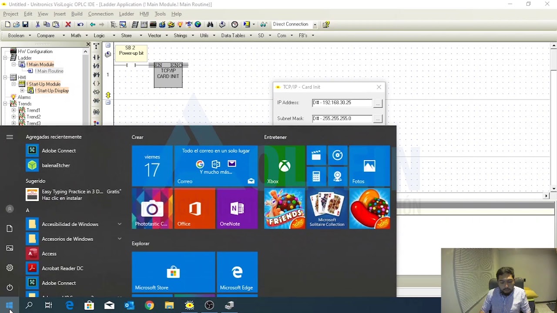Open the OneNote tile
557x313 pixels.
coord(237,208)
